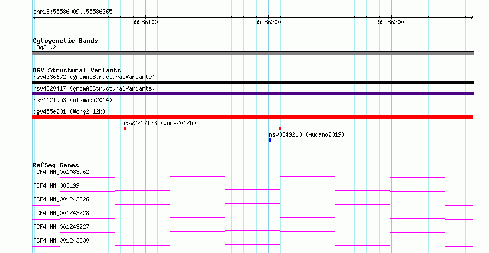The width and height of the screenshot is (489, 253).
Task: Click the nsv4336672 variant label
Action: [94, 77]
